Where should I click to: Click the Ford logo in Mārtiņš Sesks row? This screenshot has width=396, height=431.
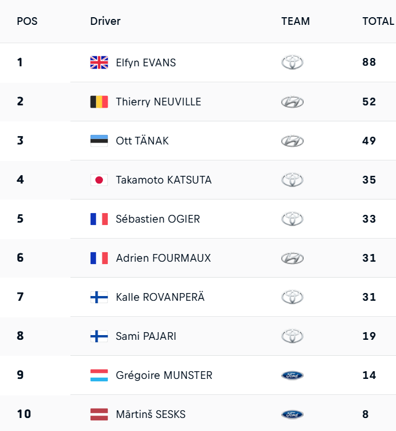[292, 414]
